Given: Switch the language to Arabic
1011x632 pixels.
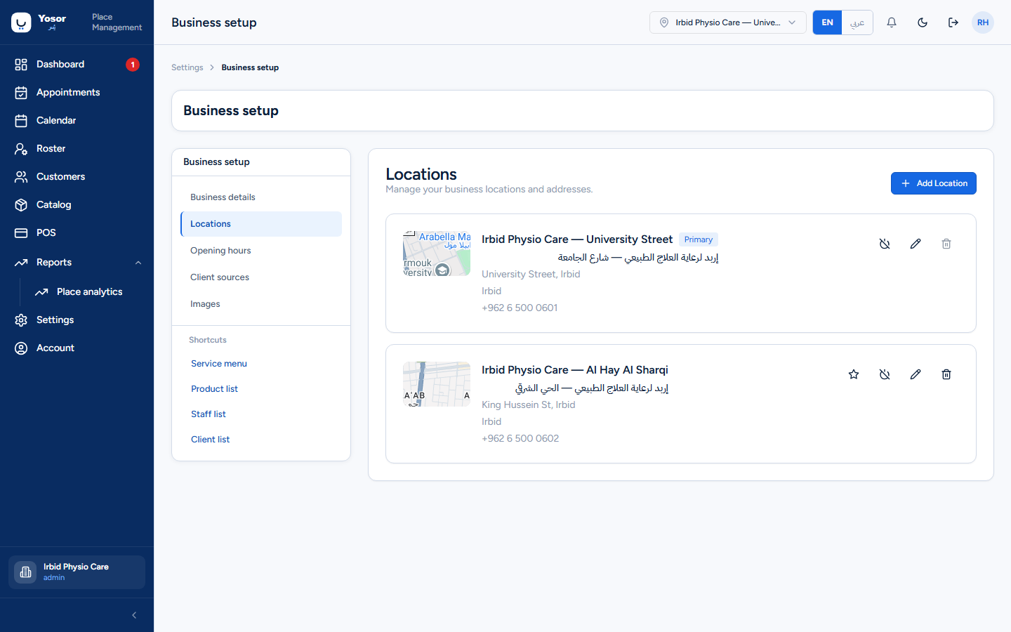Looking at the screenshot, I should click(857, 22).
